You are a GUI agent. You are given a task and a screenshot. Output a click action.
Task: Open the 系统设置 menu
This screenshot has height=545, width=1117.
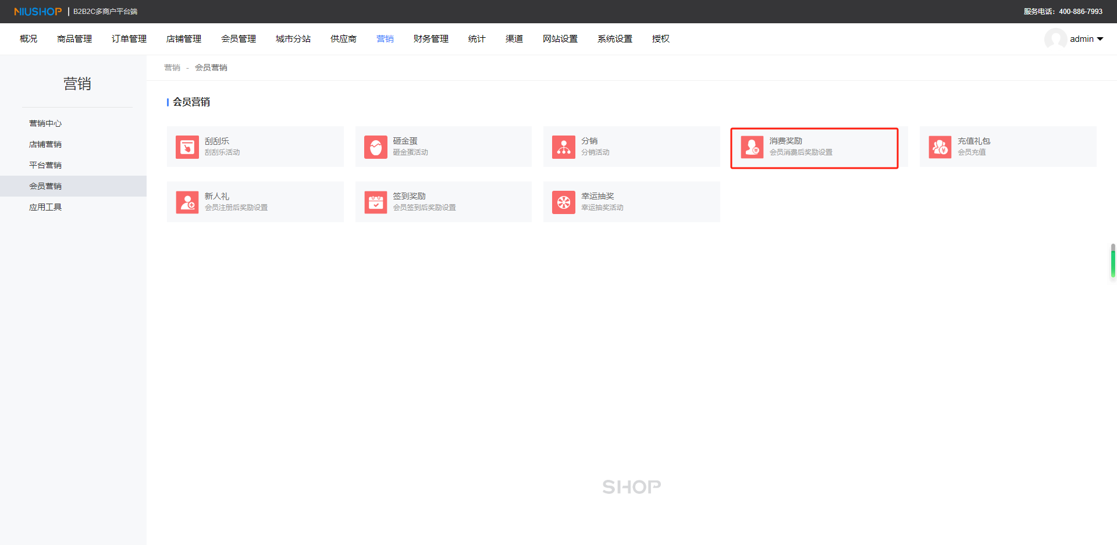tap(615, 39)
